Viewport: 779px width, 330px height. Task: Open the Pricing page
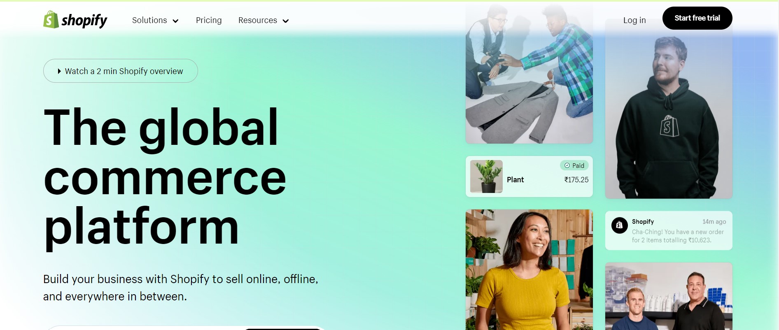pos(209,20)
